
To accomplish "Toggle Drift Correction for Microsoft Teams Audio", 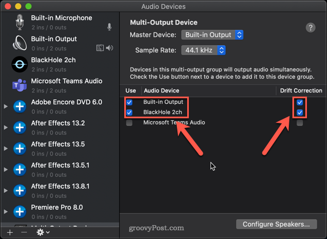I will point(300,123).
